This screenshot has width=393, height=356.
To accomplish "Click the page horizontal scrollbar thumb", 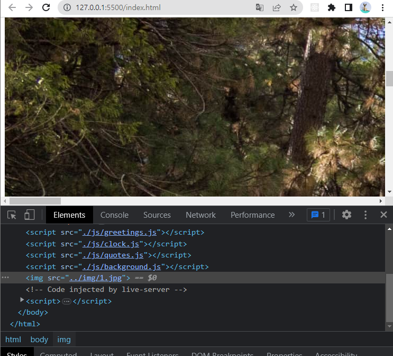I will tap(35, 201).
